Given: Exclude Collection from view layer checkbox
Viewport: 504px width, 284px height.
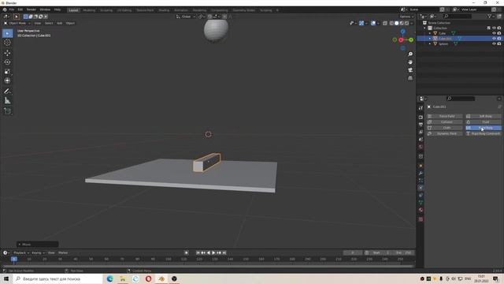Looking at the screenshot, I should click(x=488, y=28).
